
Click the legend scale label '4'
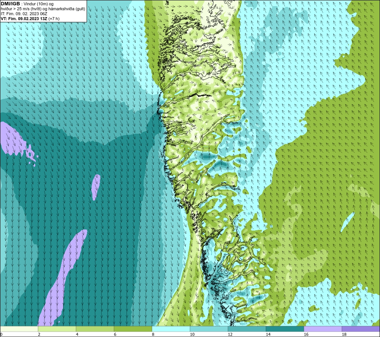(77, 335)
